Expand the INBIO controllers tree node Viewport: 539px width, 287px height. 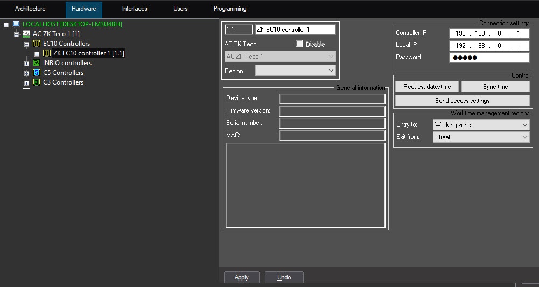pos(26,64)
